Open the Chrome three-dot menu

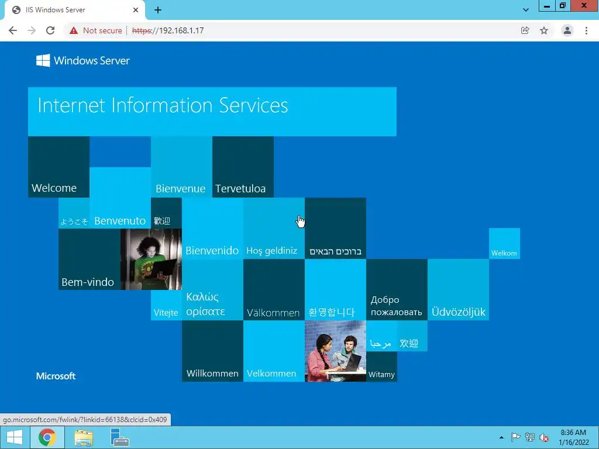tap(586, 30)
